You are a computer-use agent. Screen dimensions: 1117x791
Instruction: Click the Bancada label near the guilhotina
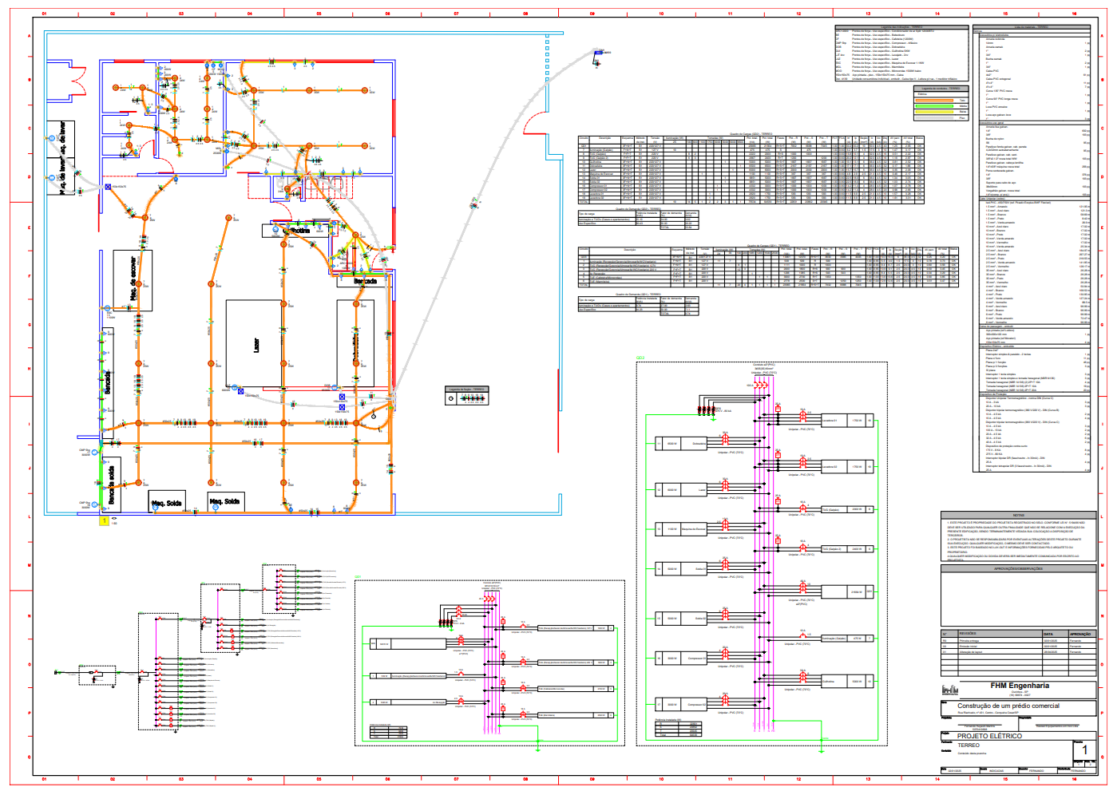(x=365, y=281)
